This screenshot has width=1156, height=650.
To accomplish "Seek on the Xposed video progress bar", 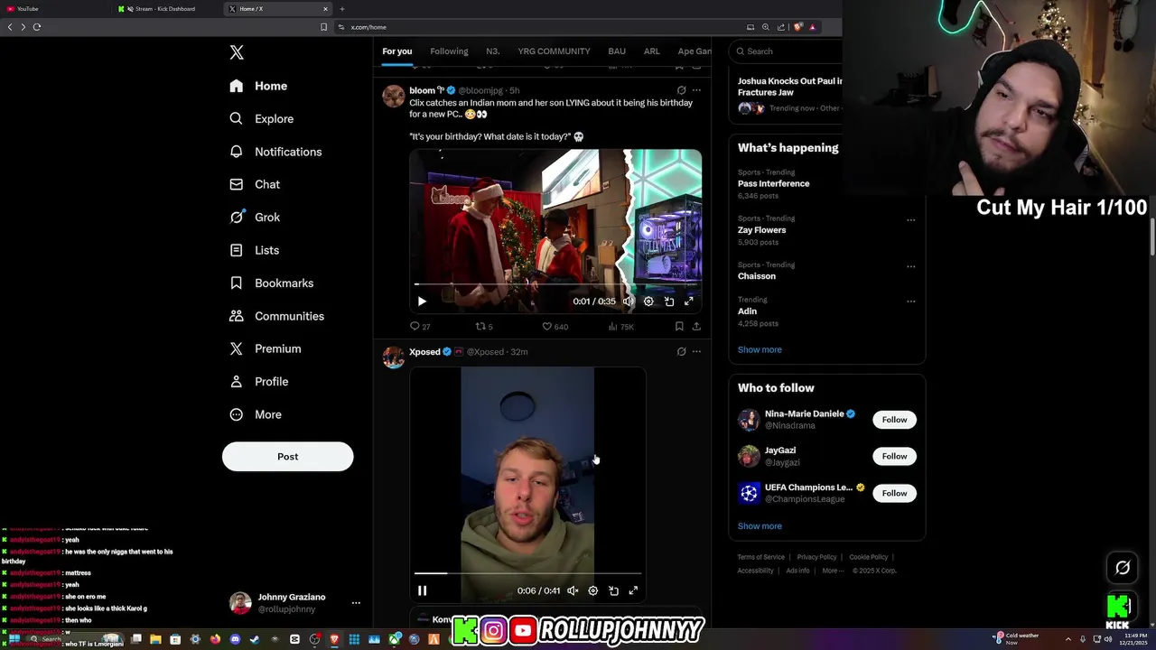I will pos(527,573).
